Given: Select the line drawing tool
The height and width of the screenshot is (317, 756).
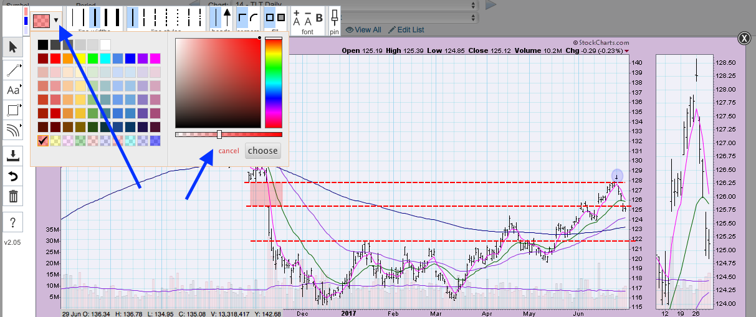Looking at the screenshot, I should tap(12, 69).
